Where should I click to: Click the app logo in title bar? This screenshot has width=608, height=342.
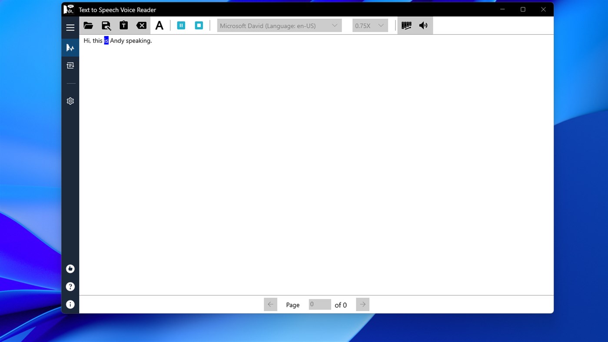point(69,9)
